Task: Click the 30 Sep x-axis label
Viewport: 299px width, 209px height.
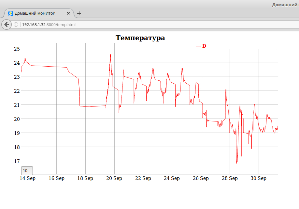Action: [258, 178]
